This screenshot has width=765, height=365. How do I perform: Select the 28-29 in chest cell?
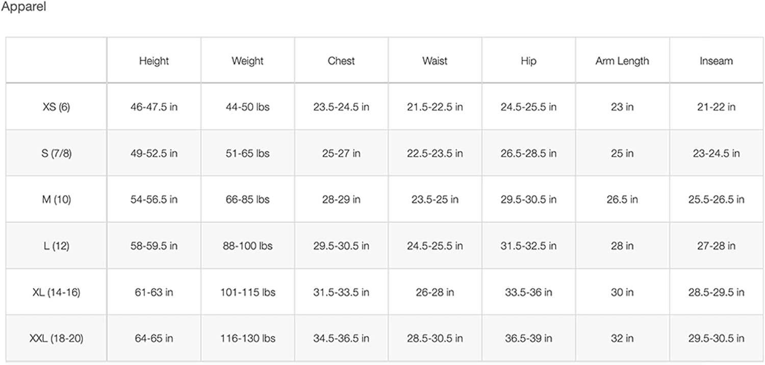click(x=341, y=200)
